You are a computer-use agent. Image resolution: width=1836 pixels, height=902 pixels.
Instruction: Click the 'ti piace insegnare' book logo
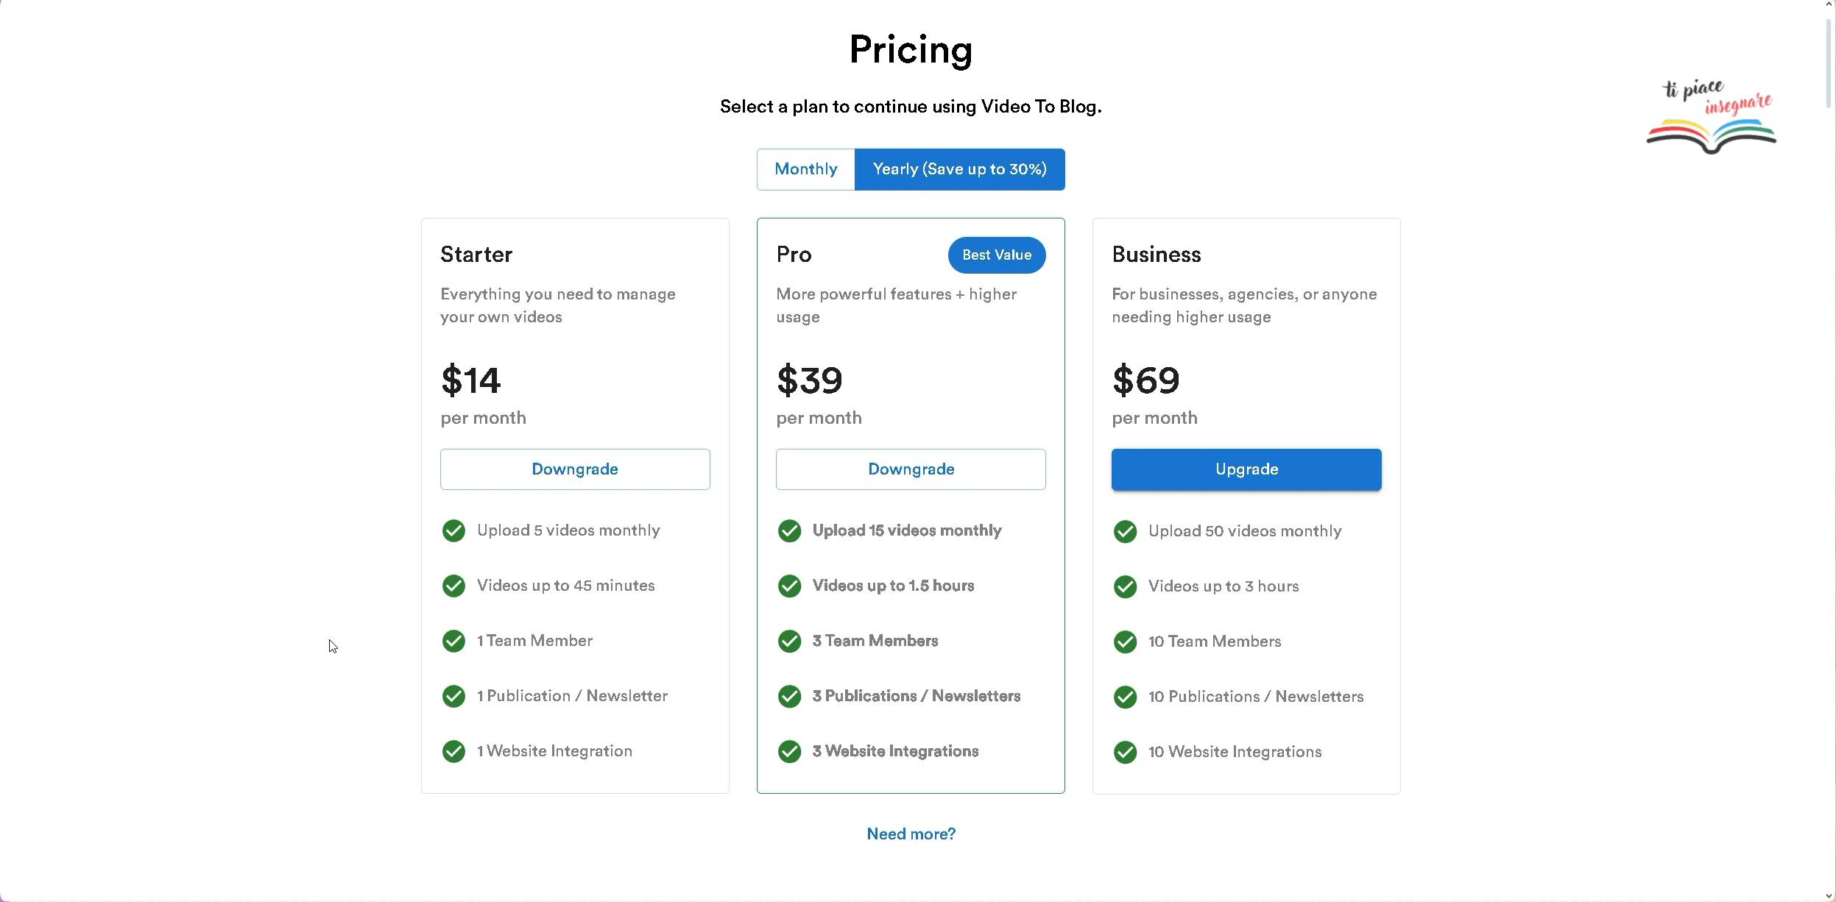[1712, 117]
